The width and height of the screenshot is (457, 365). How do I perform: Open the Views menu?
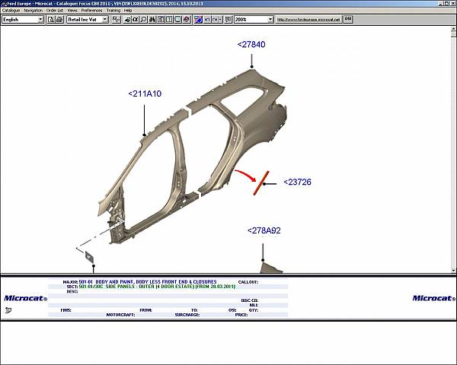point(72,11)
